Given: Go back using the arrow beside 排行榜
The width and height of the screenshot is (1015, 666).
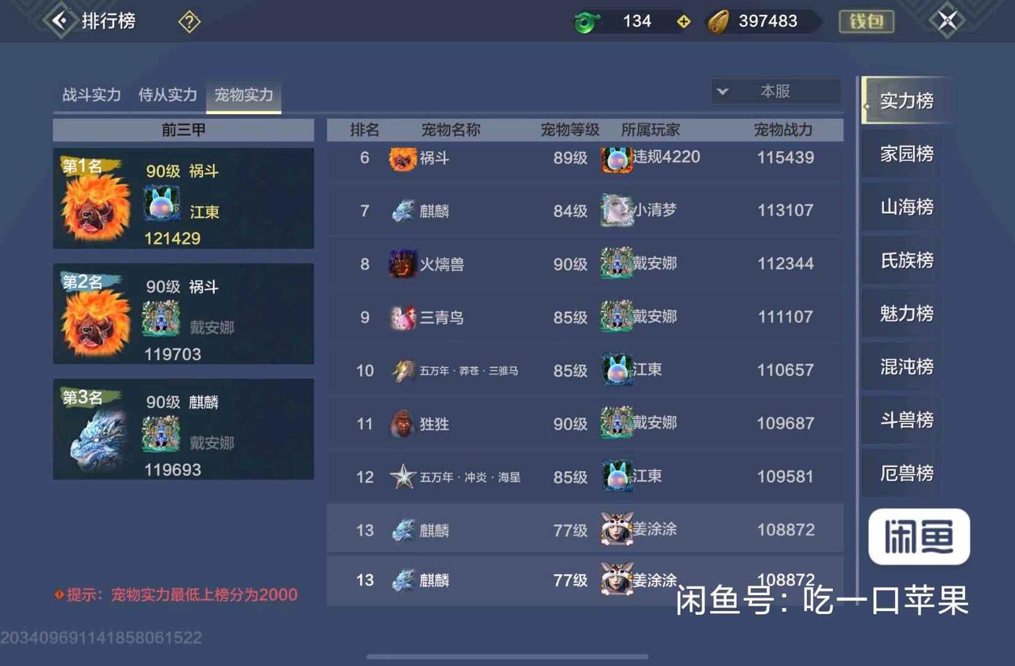Looking at the screenshot, I should click(x=60, y=21).
